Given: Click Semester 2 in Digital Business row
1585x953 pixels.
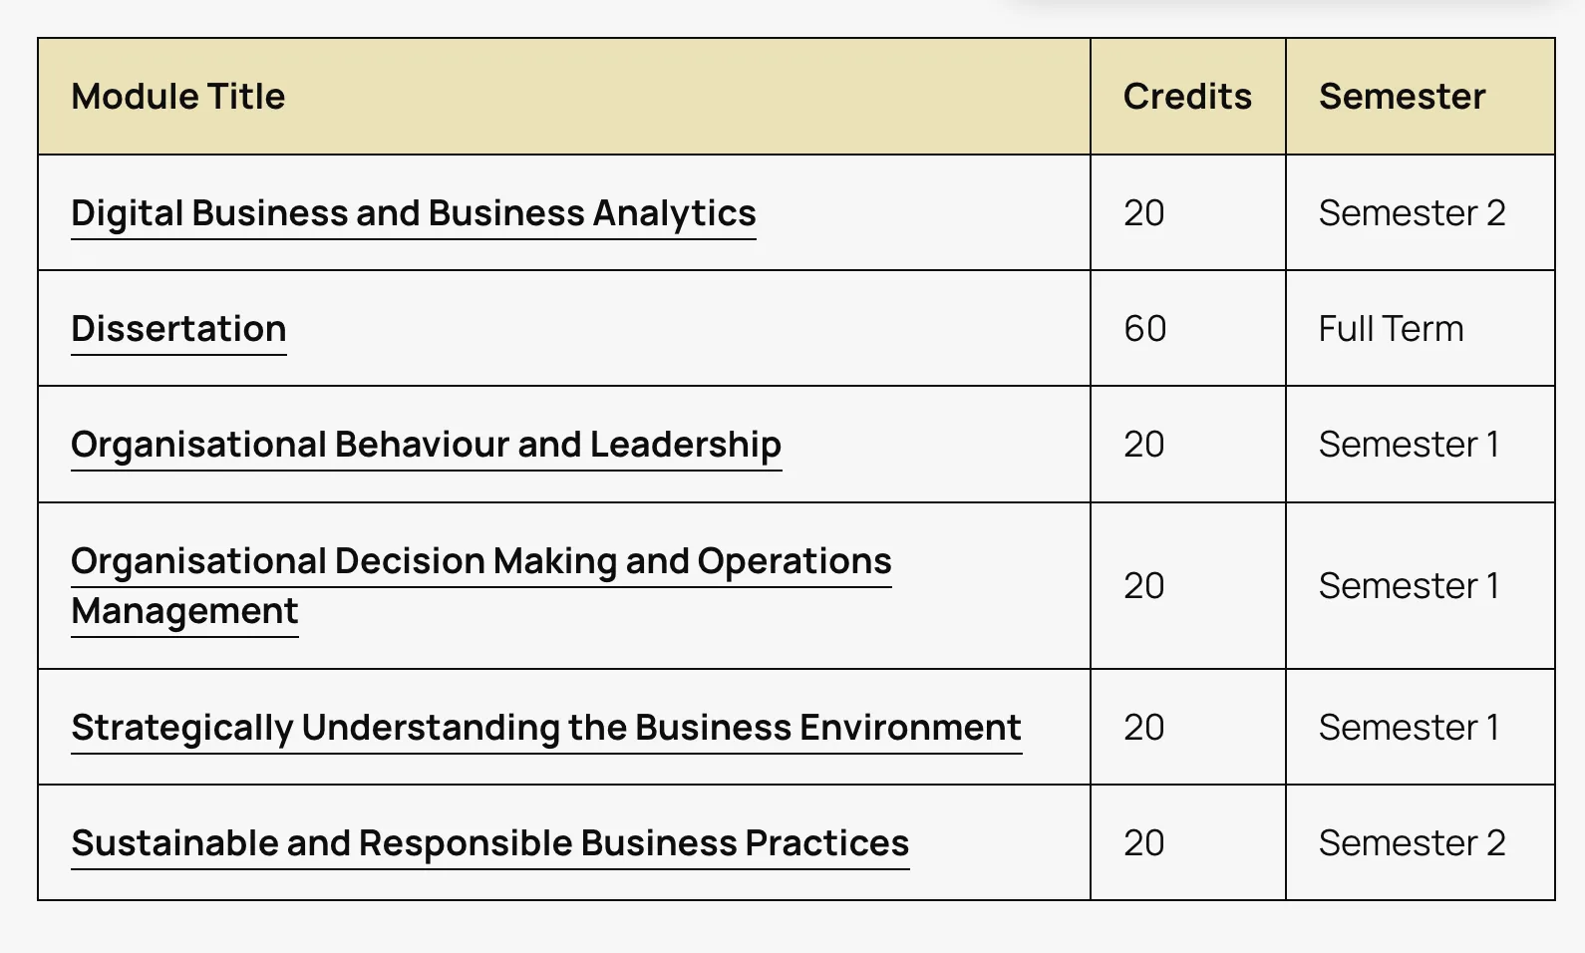Looking at the screenshot, I should pos(1411,213).
